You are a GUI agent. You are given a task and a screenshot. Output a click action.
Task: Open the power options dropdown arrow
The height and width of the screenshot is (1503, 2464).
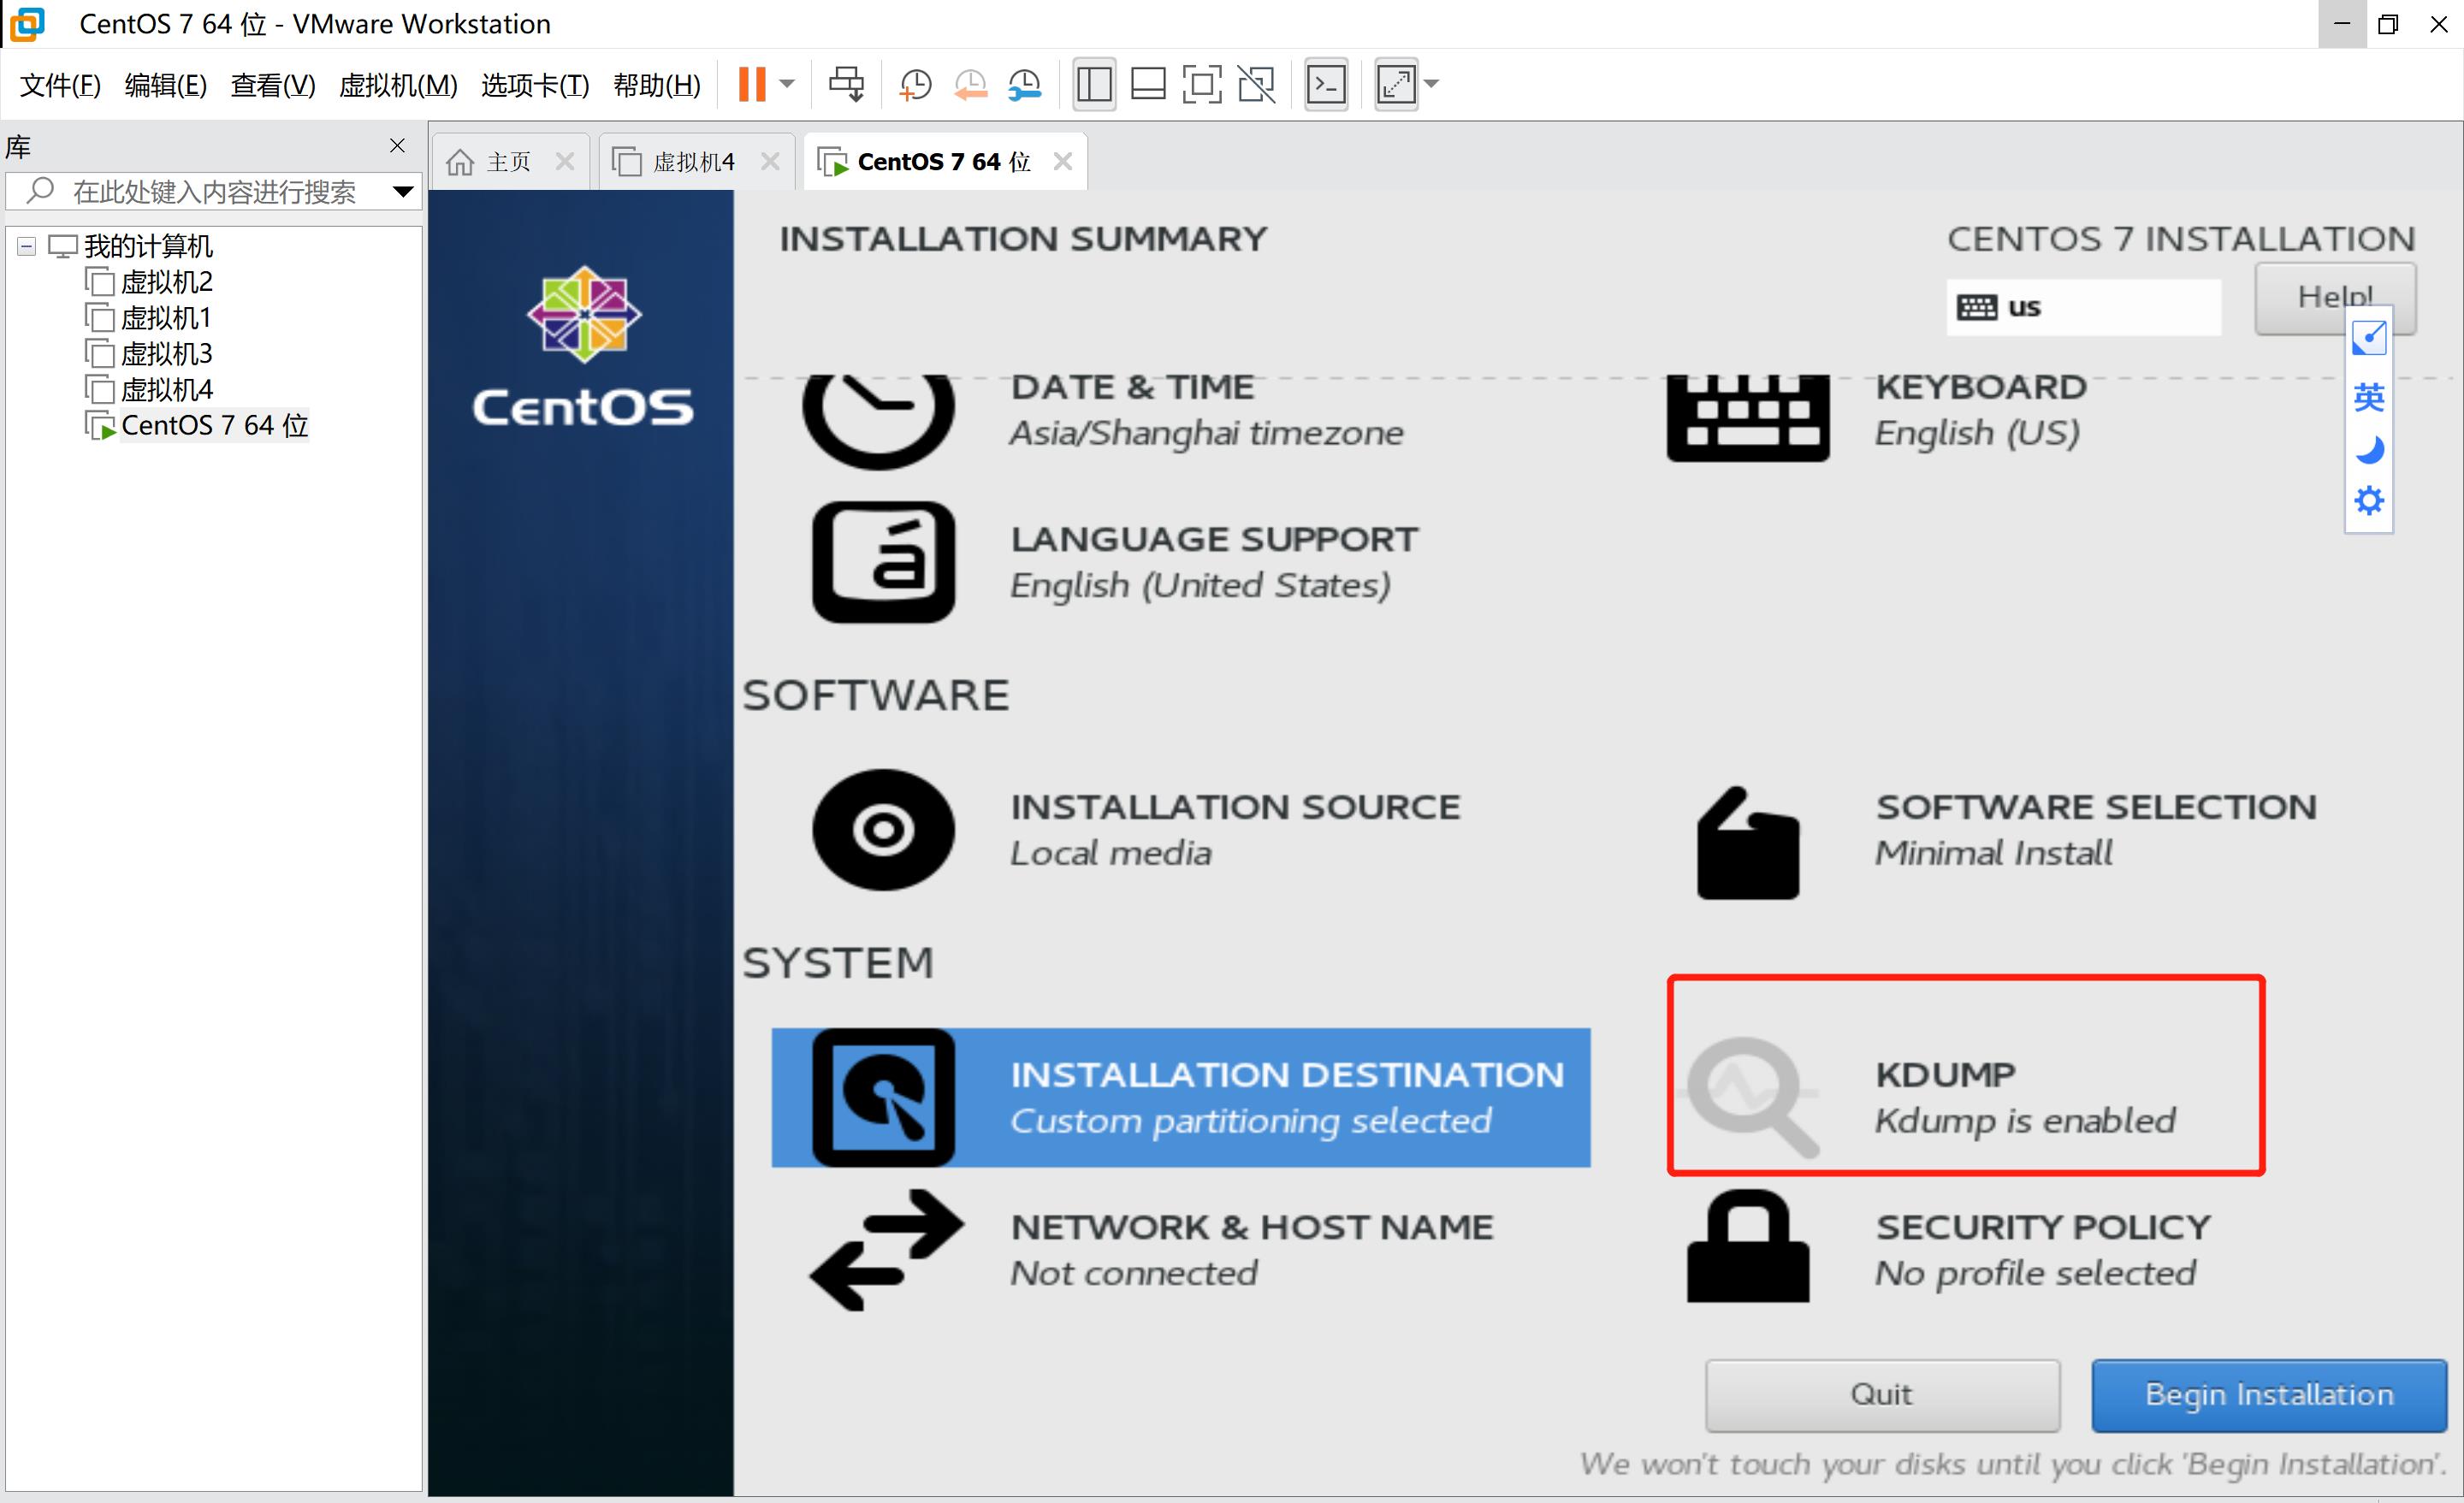(x=787, y=84)
